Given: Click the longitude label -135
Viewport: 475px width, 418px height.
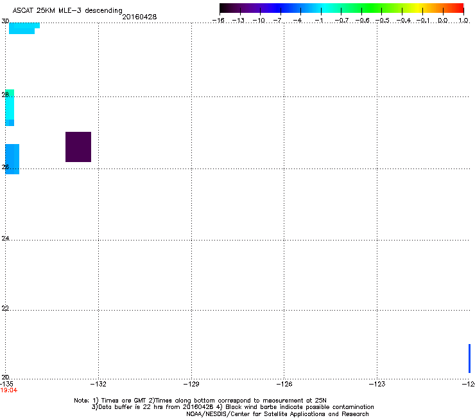Looking at the screenshot, I should (x=6, y=384).
